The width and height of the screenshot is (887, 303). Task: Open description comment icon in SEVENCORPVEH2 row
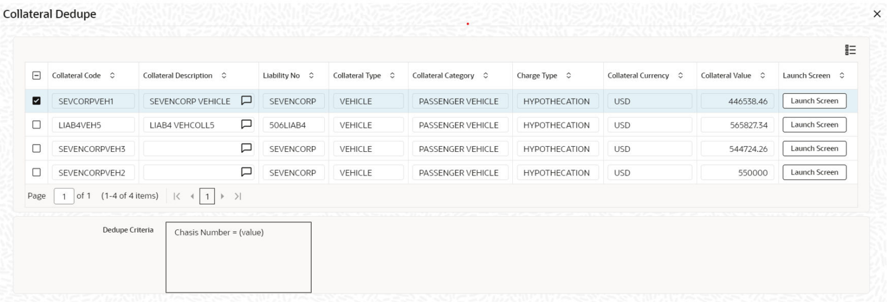(247, 172)
